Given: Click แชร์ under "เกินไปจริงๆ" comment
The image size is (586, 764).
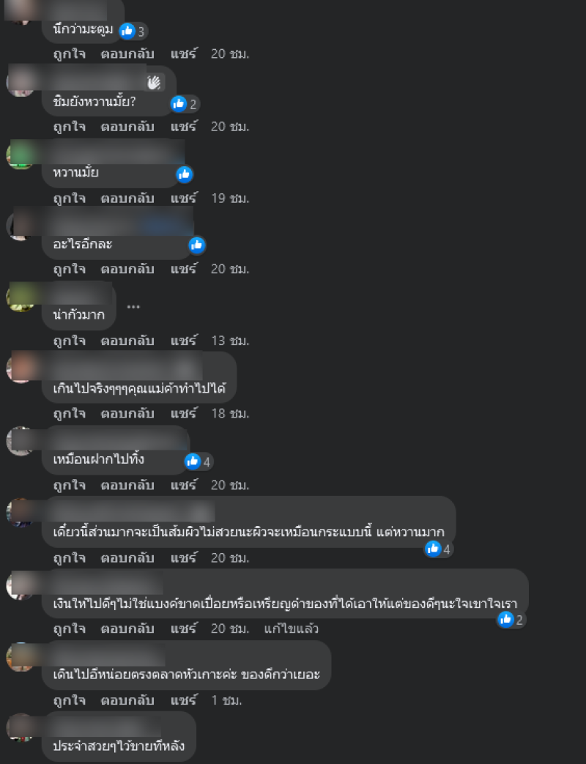Looking at the screenshot, I should coord(184,413).
